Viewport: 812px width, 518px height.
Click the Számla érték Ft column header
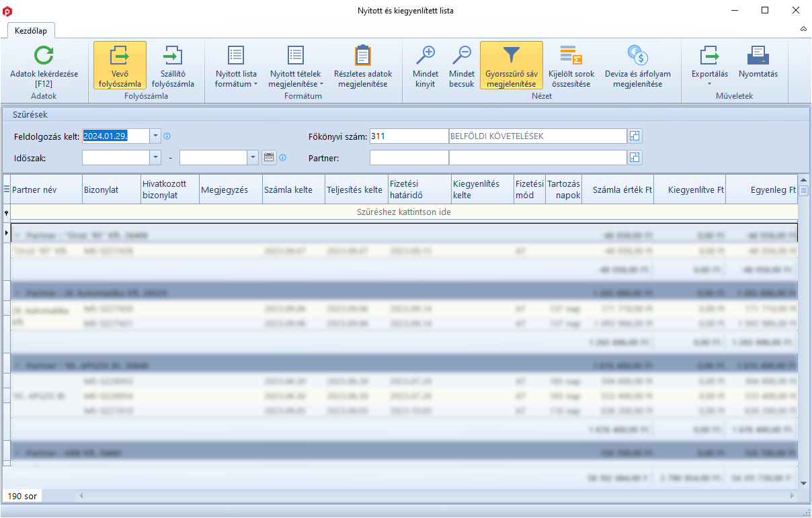618,190
